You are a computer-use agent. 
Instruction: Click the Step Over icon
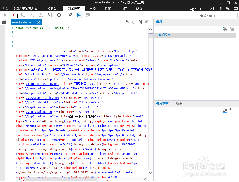[x=32, y=15]
